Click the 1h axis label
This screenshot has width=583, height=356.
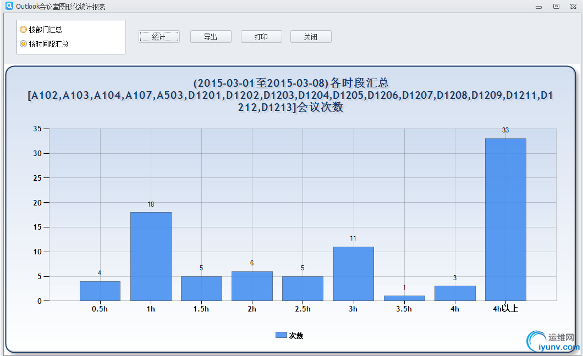[x=151, y=309]
